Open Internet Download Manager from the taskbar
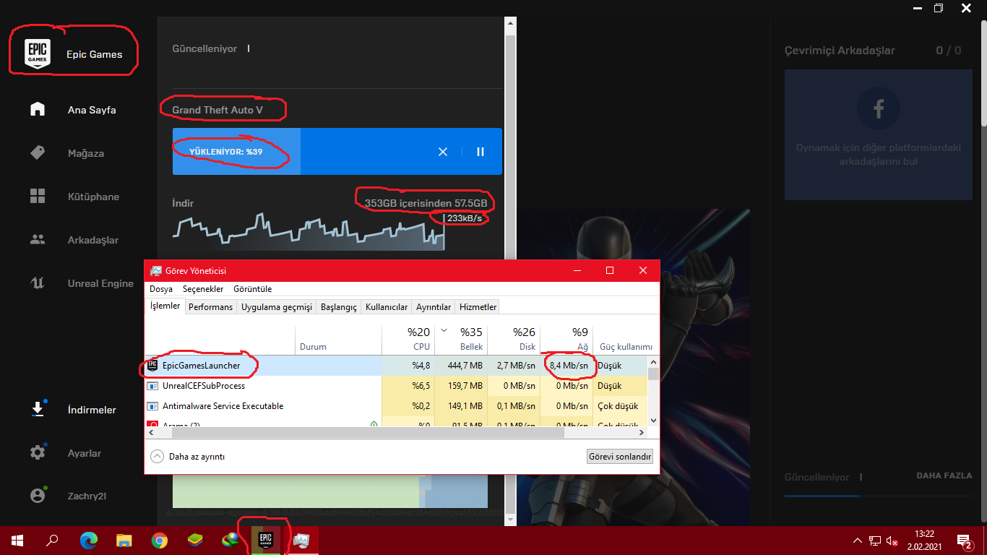The image size is (987, 555). tap(230, 541)
